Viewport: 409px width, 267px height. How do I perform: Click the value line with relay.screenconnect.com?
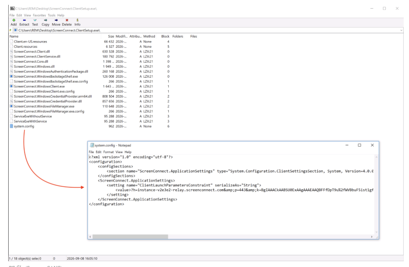pyautogui.click(x=245, y=190)
